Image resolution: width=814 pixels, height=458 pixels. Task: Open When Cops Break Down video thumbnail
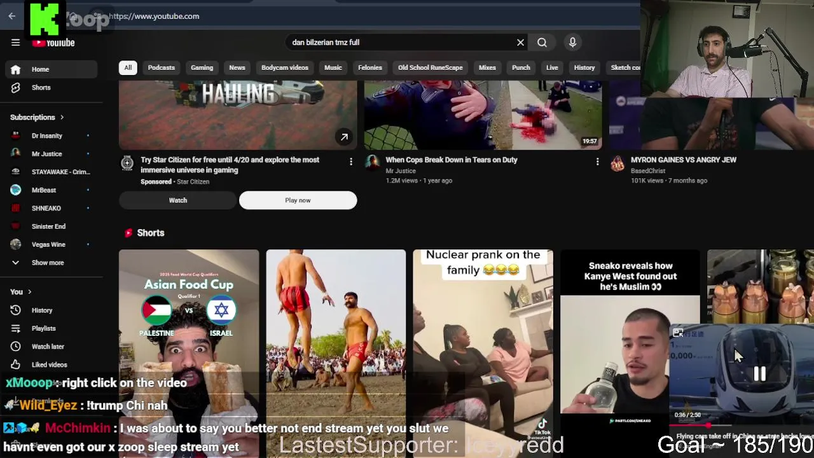483,114
